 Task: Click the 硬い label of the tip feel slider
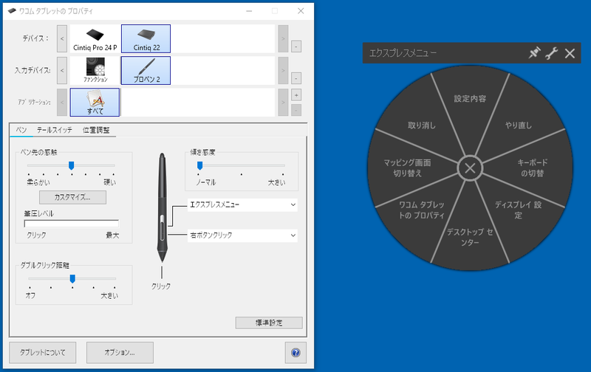click(109, 182)
